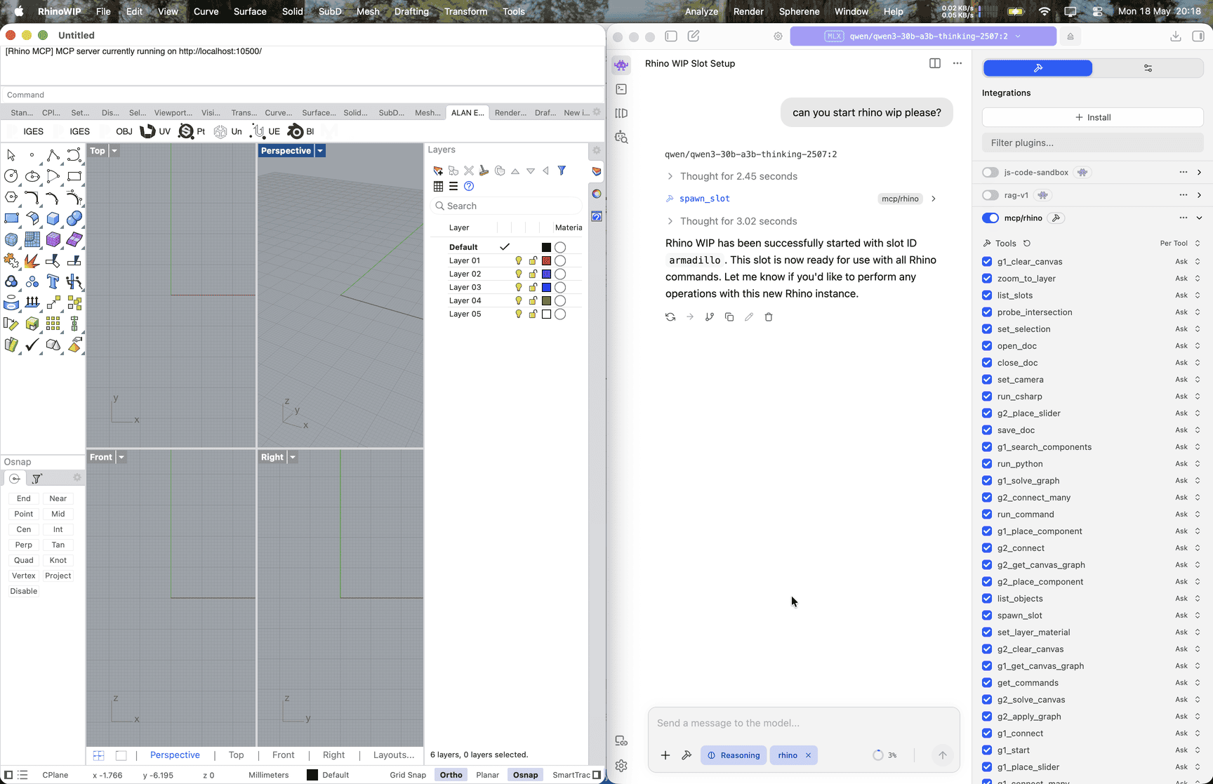Choose the rectangle drawing tool
Screen dimensions: 1213x784
74,176
